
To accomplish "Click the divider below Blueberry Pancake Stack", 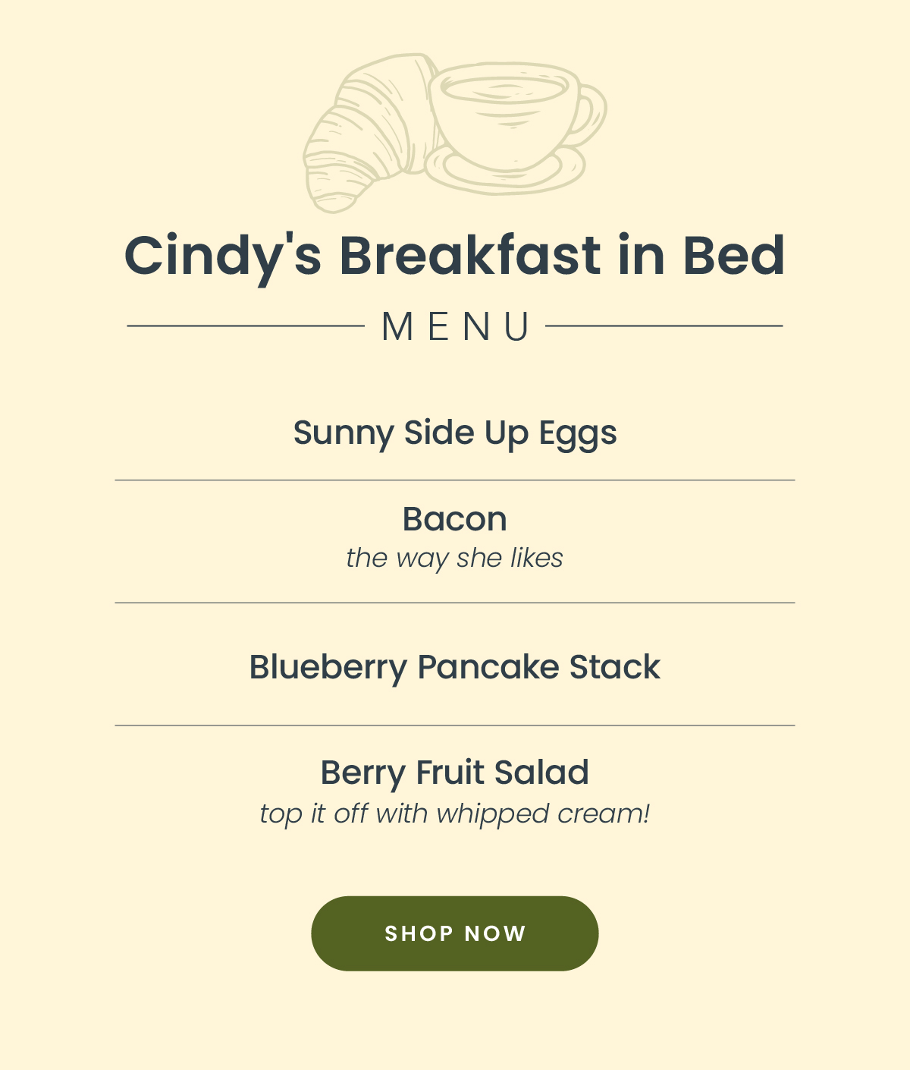I will (x=455, y=726).
